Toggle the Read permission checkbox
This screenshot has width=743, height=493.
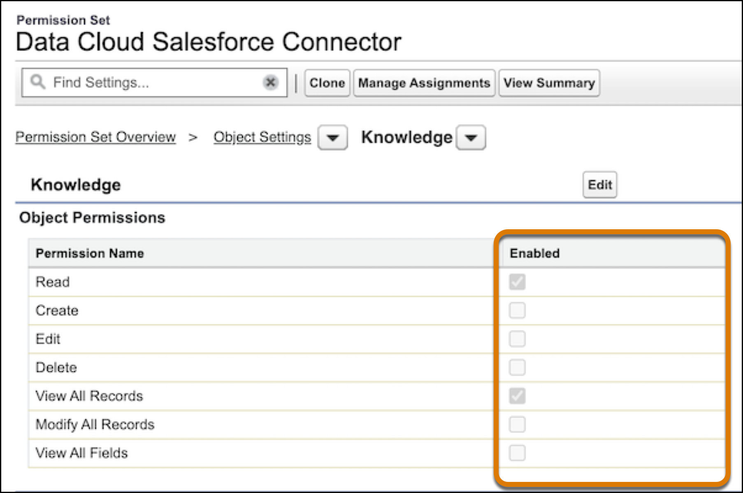(517, 282)
